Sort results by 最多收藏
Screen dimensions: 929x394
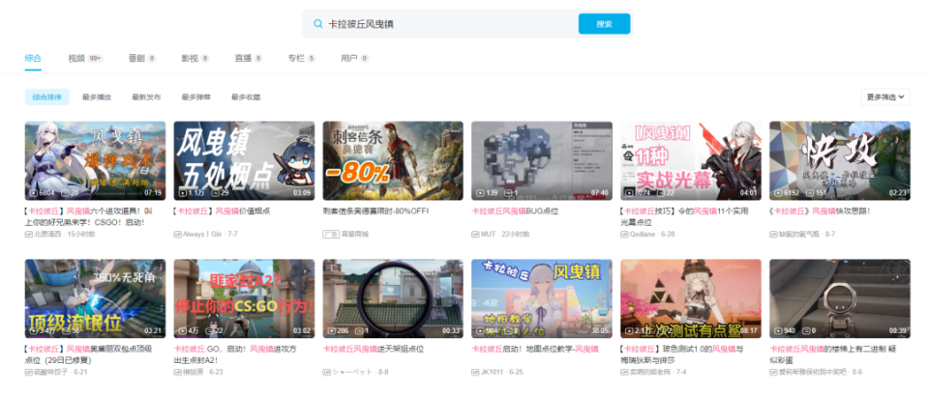click(246, 97)
